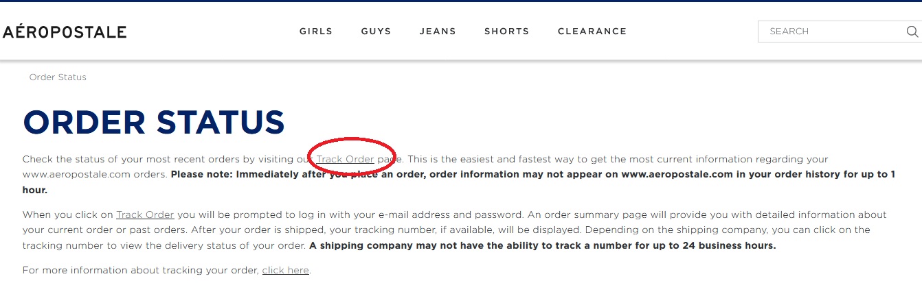The image size is (922, 283).
Task: Open the Girls menu
Action: click(316, 32)
